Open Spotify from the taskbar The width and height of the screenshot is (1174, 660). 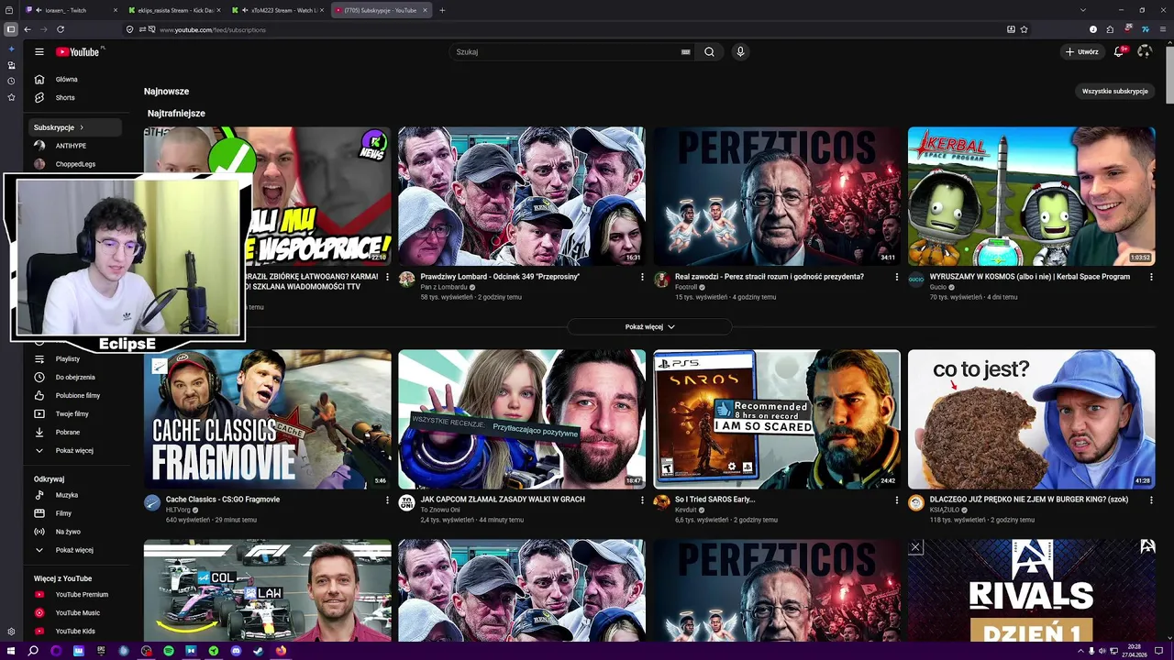tap(169, 651)
